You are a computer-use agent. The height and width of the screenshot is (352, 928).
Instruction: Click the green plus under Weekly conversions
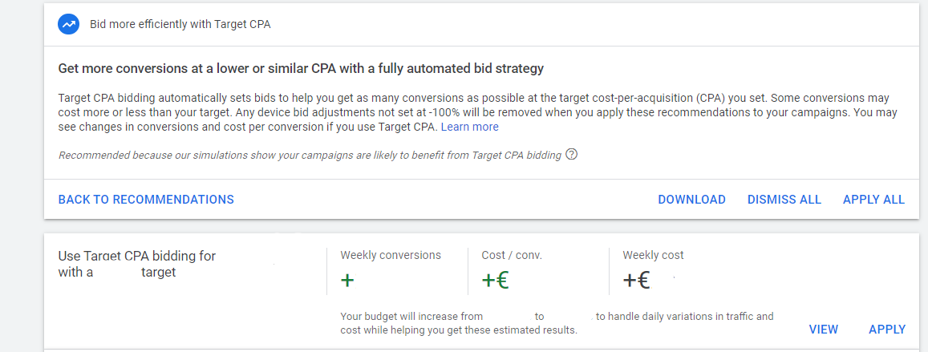(x=346, y=281)
